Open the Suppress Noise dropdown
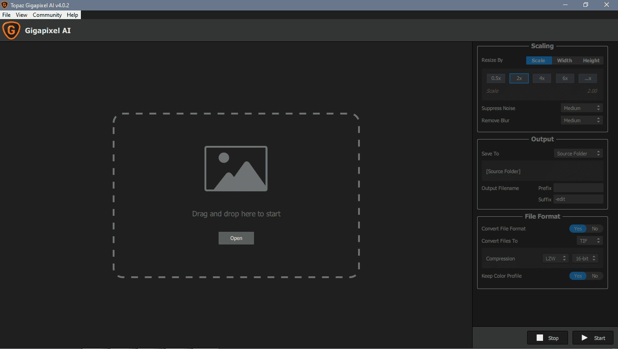Screen dimensions: 618x349 582,108
